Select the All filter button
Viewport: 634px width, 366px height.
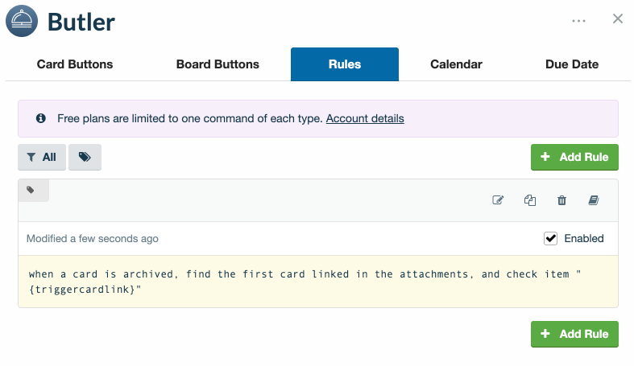click(42, 158)
